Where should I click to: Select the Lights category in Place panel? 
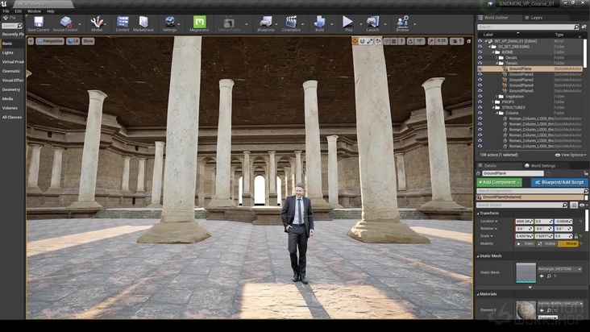(8, 52)
